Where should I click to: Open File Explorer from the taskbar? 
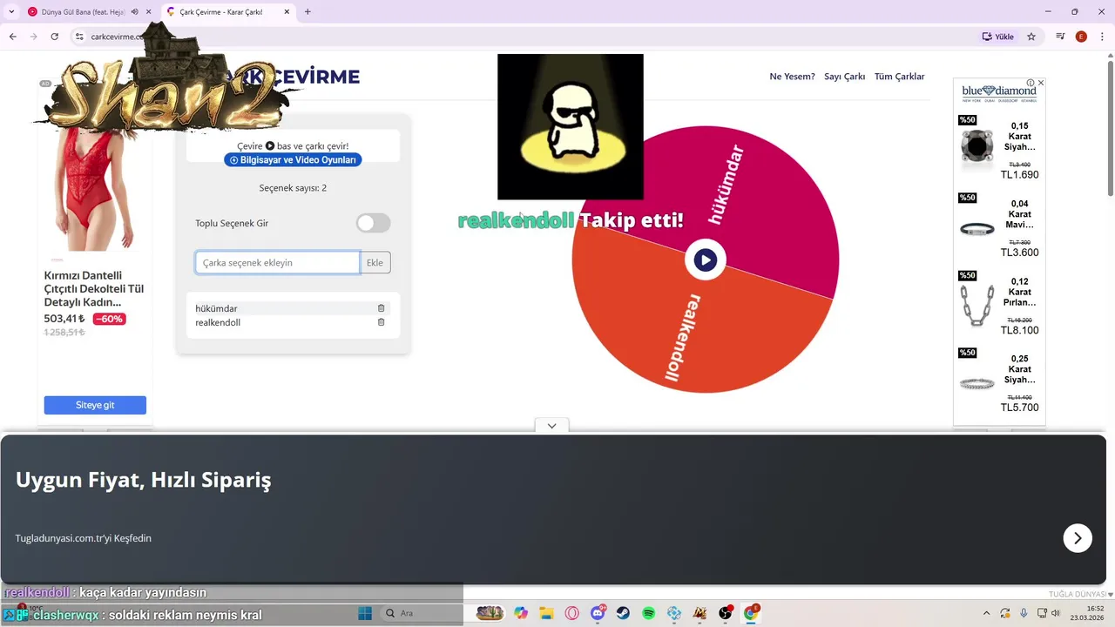click(546, 613)
